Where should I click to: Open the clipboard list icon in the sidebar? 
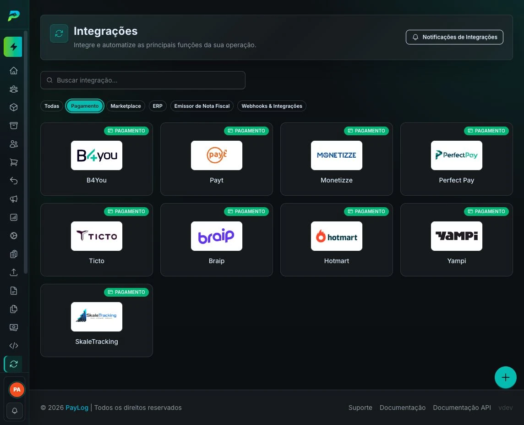pyautogui.click(x=14, y=254)
